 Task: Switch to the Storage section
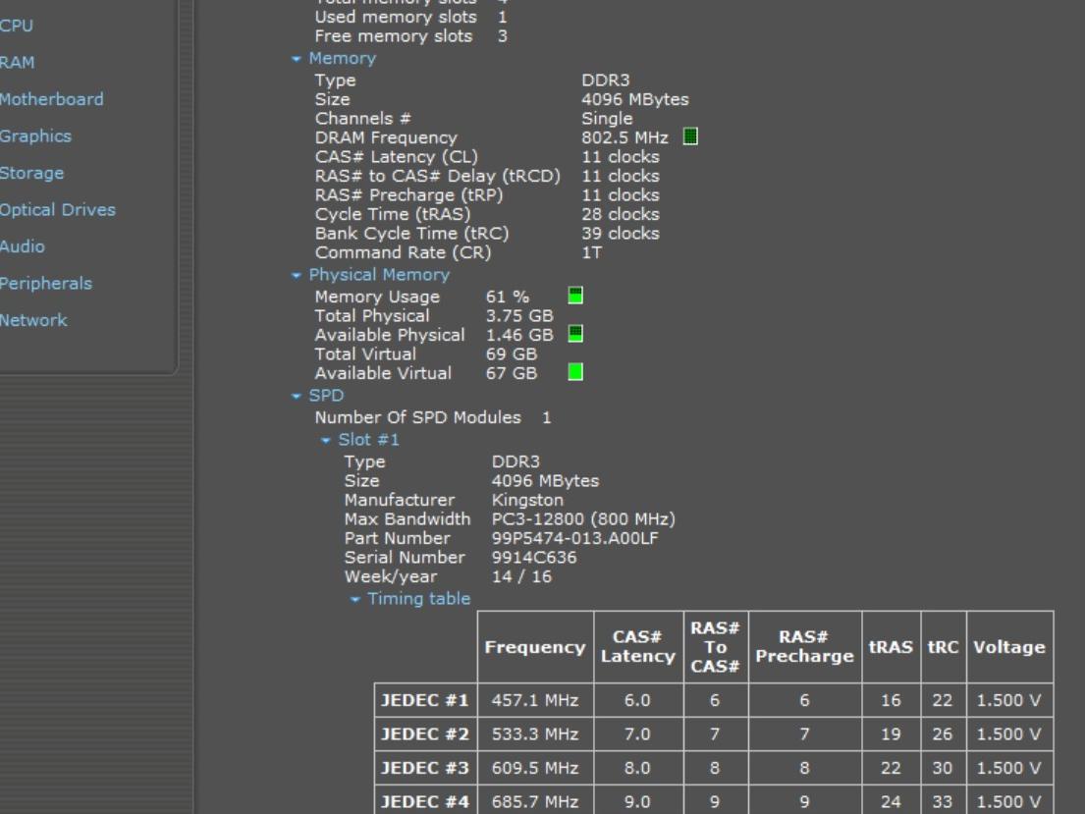click(x=32, y=173)
